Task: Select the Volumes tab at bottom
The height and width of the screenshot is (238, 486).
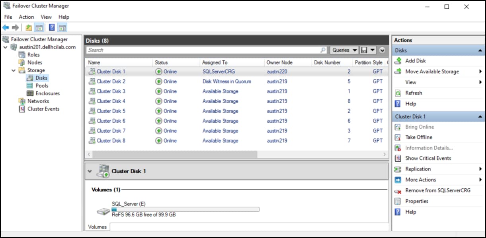Action: tap(98, 227)
